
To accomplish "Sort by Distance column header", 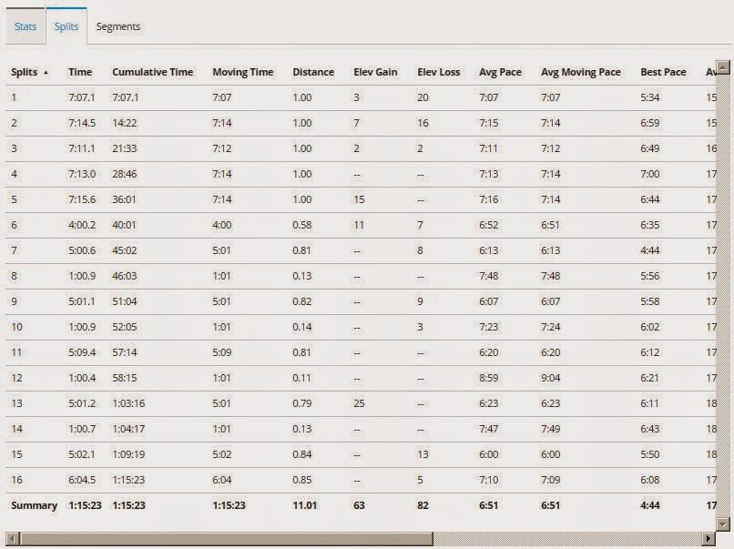I will [313, 72].
